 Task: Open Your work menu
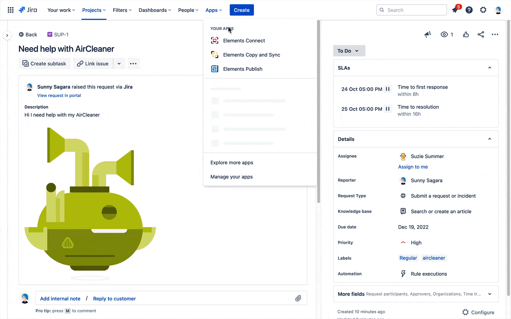(61, 10)
